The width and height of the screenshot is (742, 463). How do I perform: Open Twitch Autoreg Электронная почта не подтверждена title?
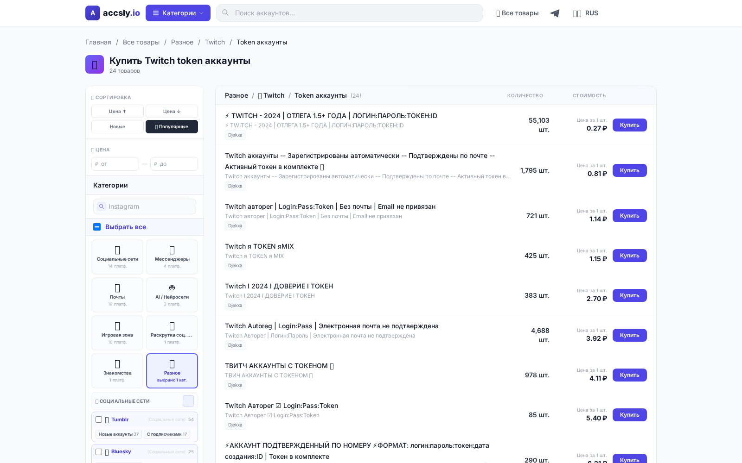[332, 326]
